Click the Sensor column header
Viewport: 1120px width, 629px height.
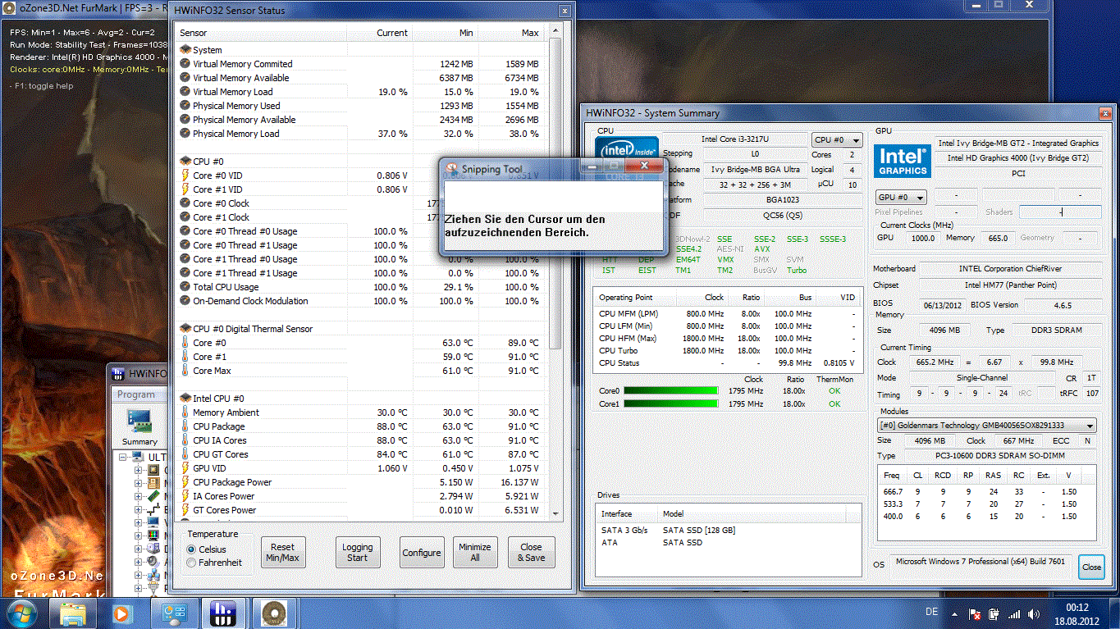[x=262, y=33]
